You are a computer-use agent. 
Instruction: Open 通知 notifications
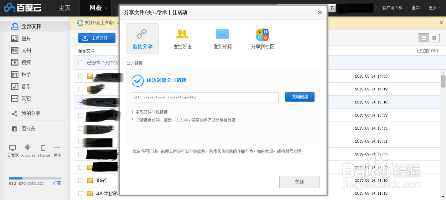tap(415, 8)
